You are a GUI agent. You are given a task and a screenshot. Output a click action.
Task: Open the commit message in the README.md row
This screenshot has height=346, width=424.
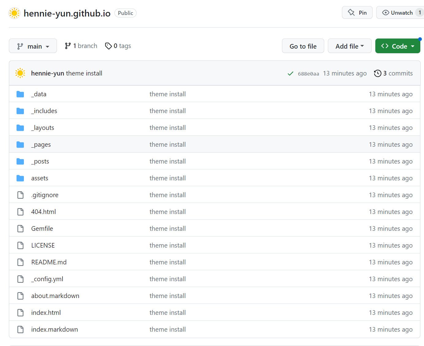[167, 262]
